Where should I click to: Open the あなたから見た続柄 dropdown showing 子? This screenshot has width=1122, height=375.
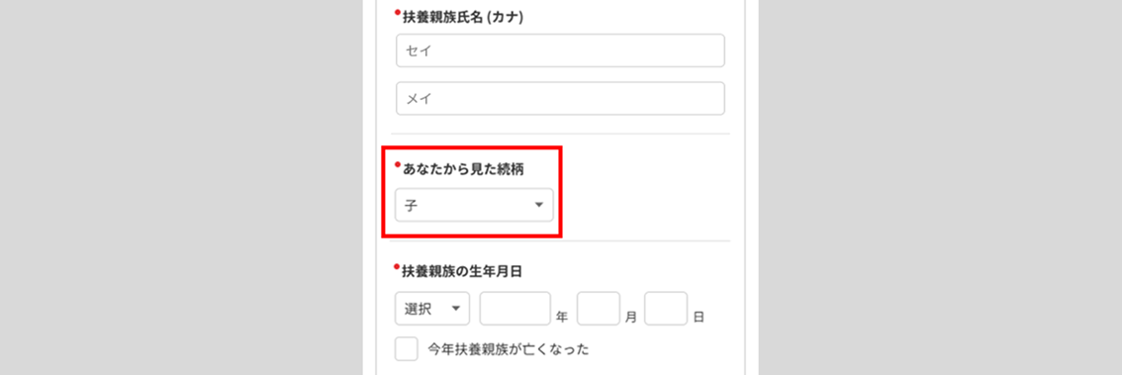click(x=474, y=205)
